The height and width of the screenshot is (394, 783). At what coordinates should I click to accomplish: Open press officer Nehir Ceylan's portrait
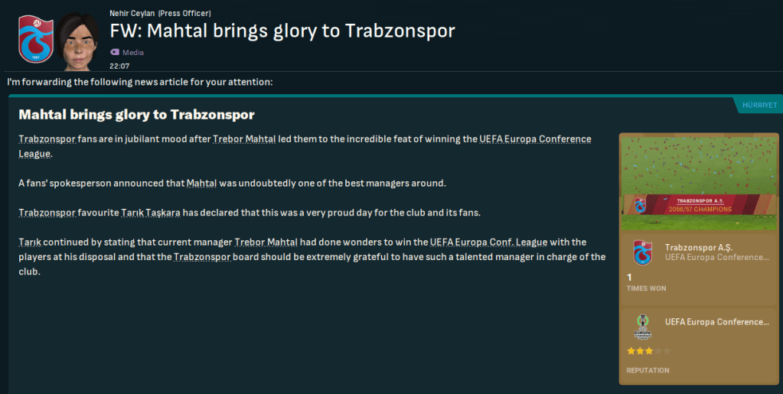[x=78, y=40]
